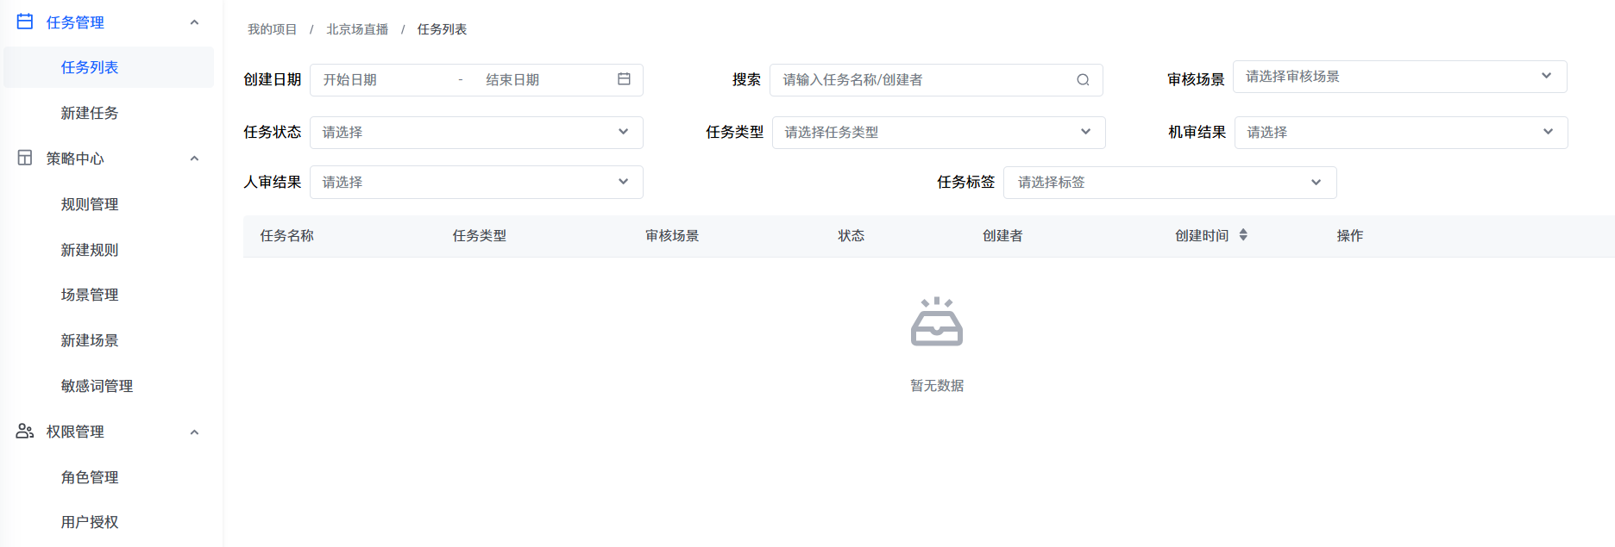Screen dimensions: 1615x547
Task: Click the empty-data inbox icon above 暂无数据
Action: coord(937,321)
